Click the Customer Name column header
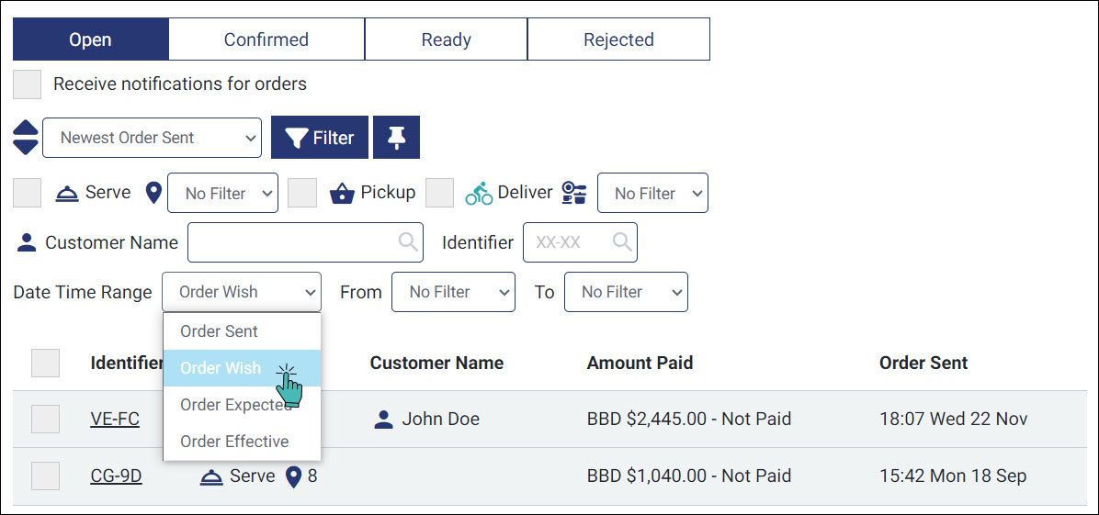 pos(436,363)
